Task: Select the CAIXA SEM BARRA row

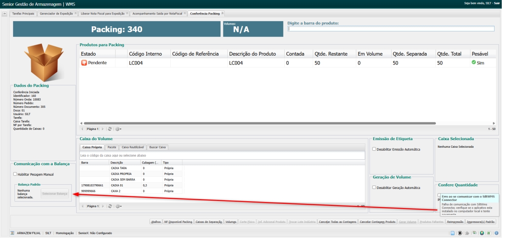Action: click(131, 180)
